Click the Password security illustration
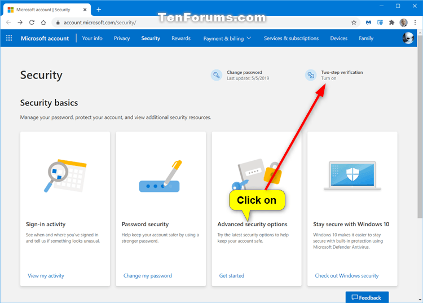Screen dimensions: 423x303 click(x=160, y=176)
